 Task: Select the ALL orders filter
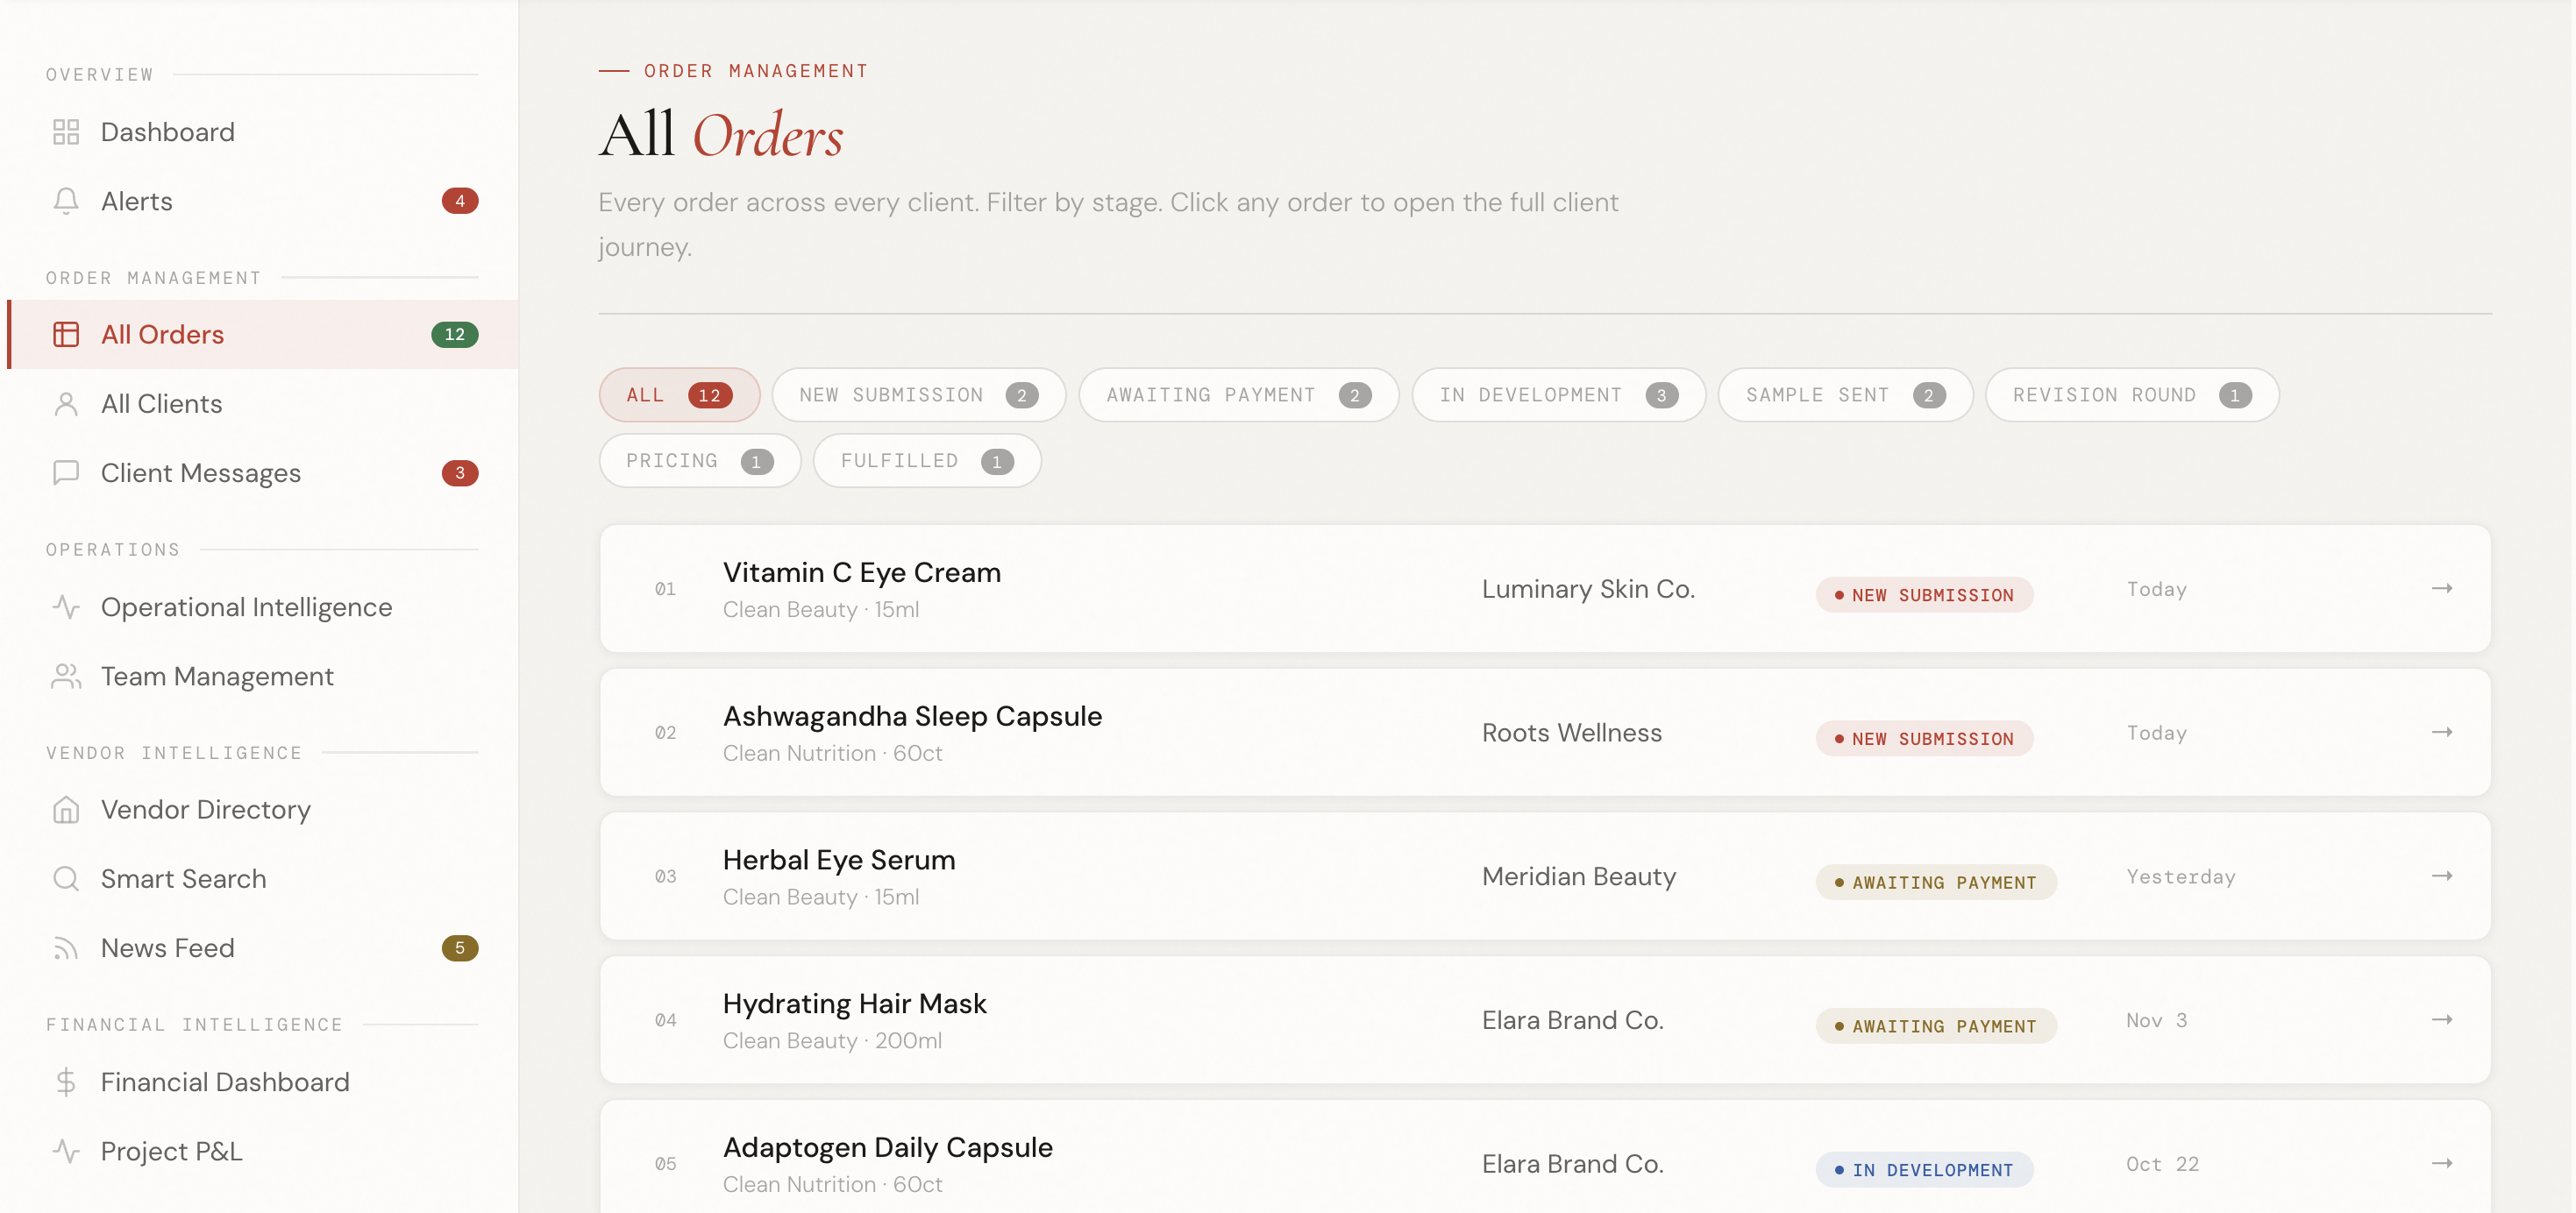pos(679,395)
